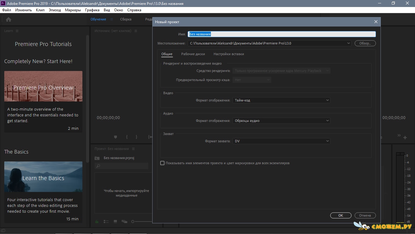Switch to Настройки вставки tab
The width and height of the screenshot is (415, 234).
229,54
